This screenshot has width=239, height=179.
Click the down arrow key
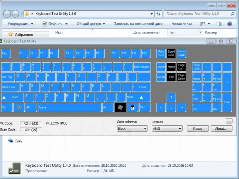pyautogui.click(x=171, y=107)
